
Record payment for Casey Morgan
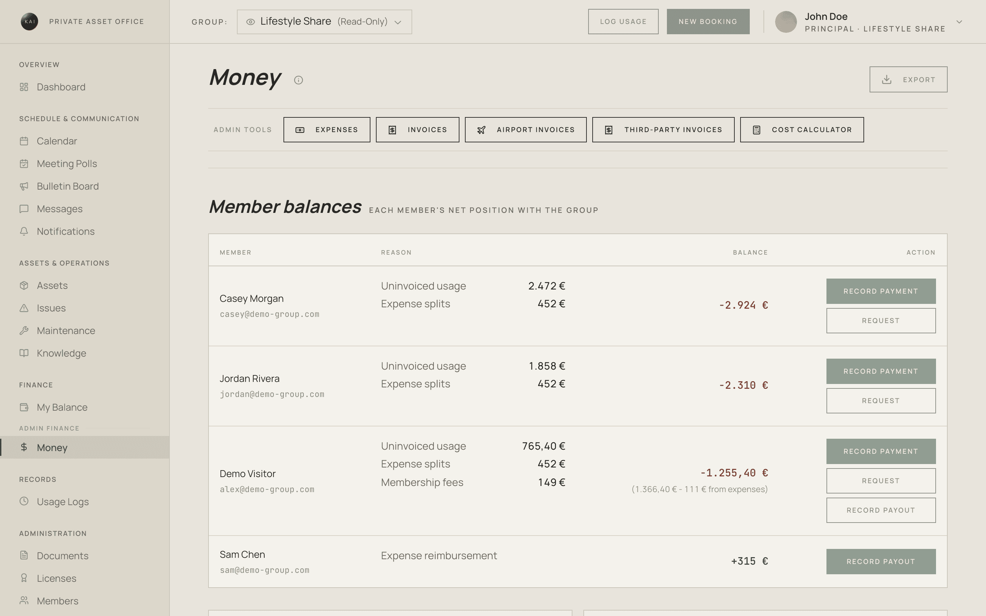(x=881, y=291)
